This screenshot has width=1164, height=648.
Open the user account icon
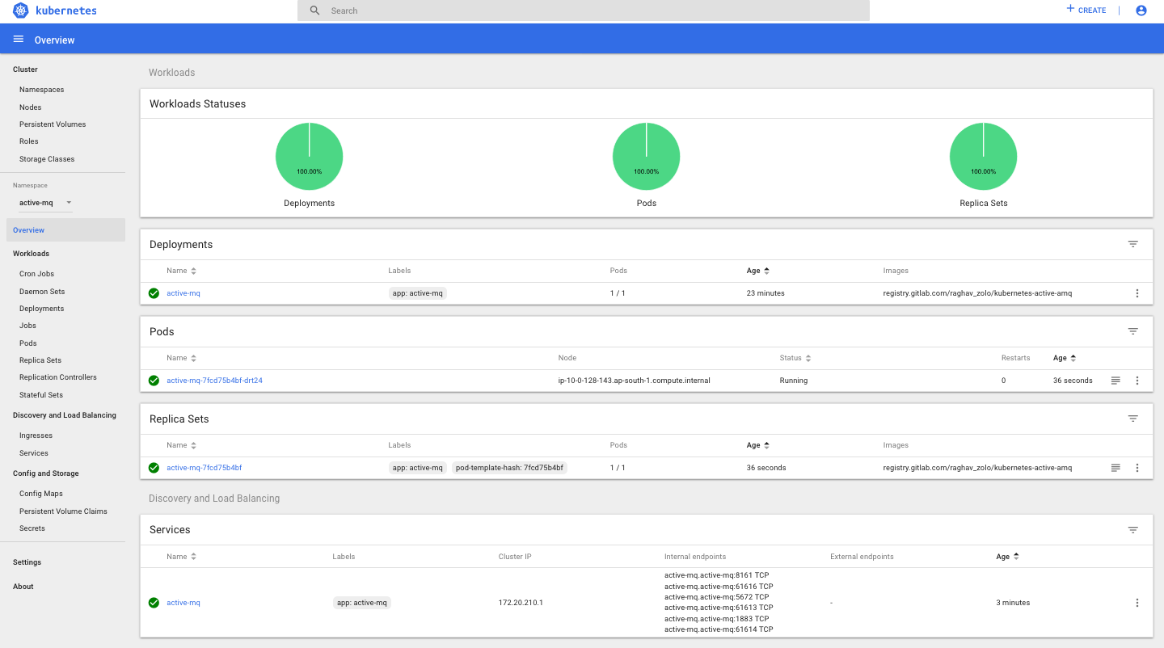pos(1141,11)
